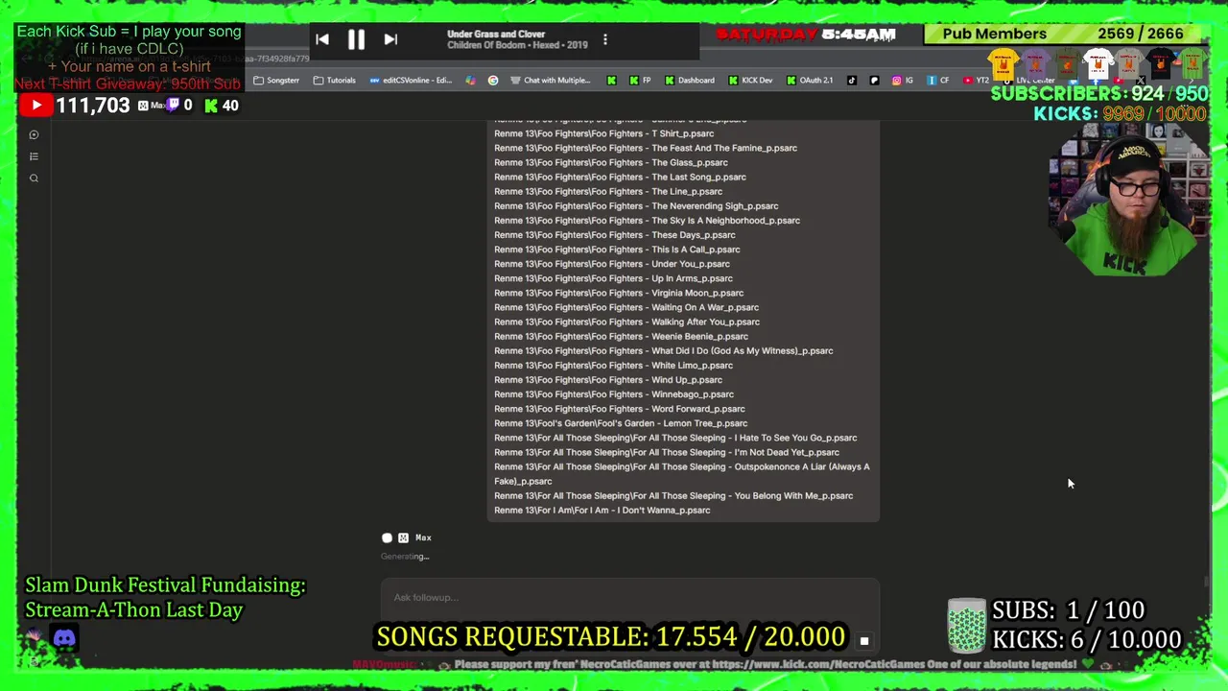Open the Tutorials bookmark folder
Image resolution: width=1228 pixels, height=691 pixels.
334,81
